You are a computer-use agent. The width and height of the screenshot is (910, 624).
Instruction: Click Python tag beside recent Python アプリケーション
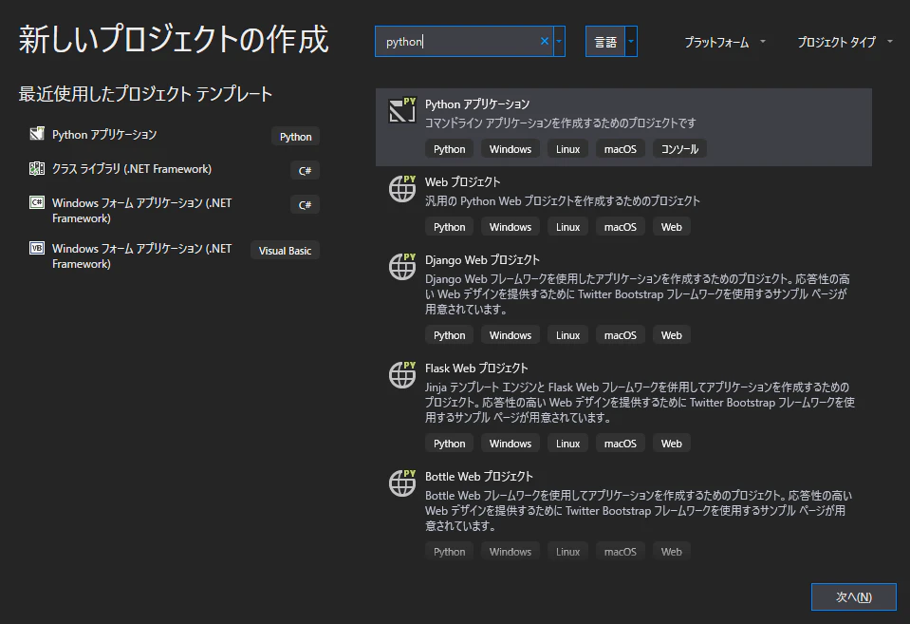pyautogui.click(x=295, y=137)
